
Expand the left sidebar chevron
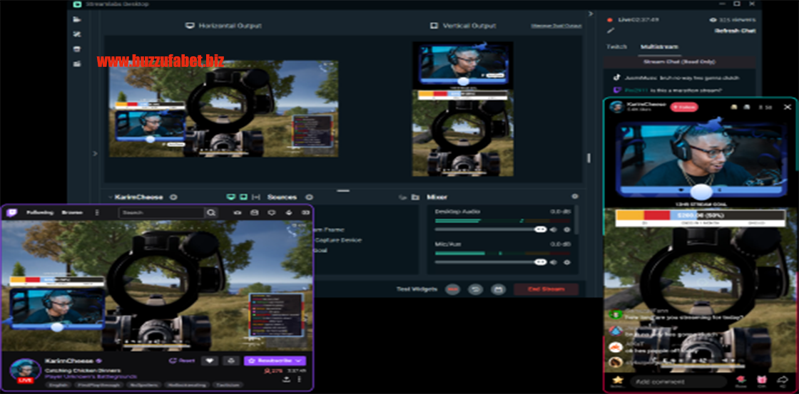[95, 153]
